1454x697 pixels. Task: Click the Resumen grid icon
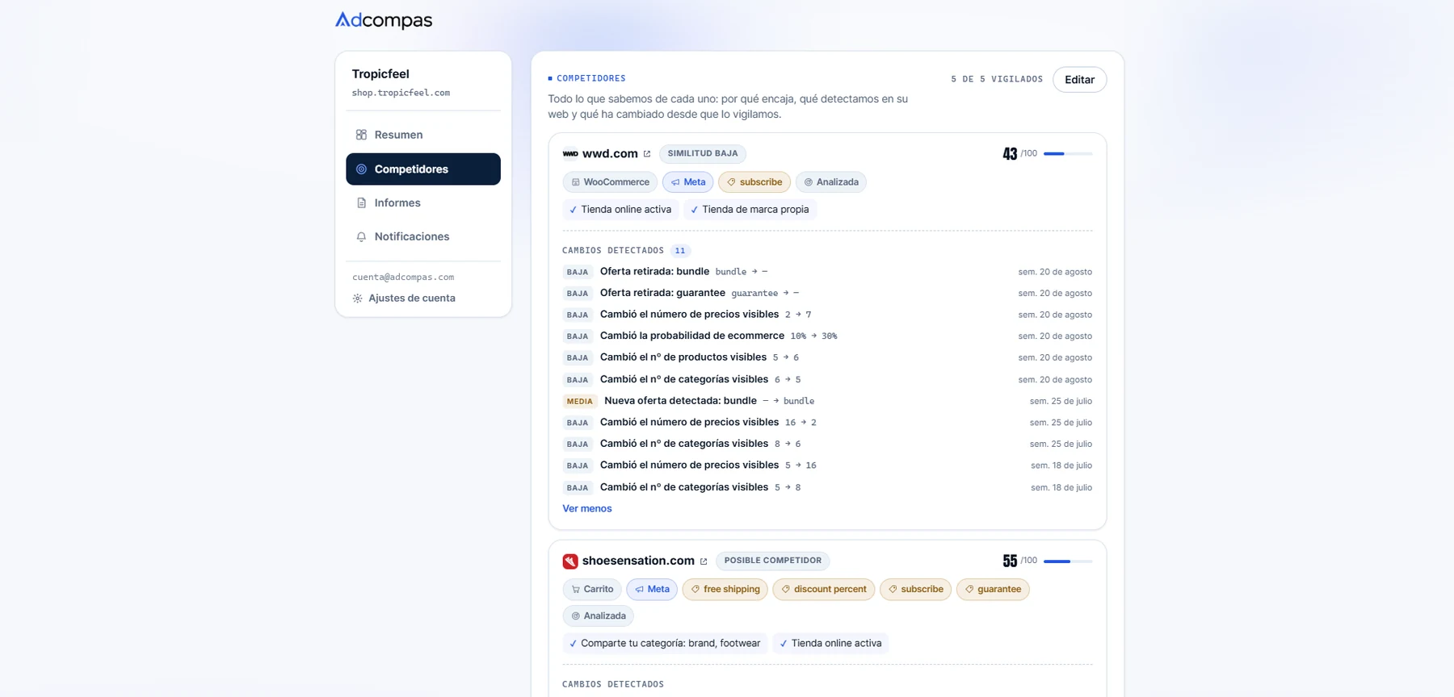[361, 135]
